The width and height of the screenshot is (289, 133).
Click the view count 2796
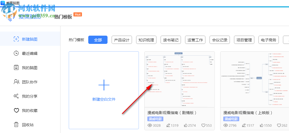coord(233,126)
